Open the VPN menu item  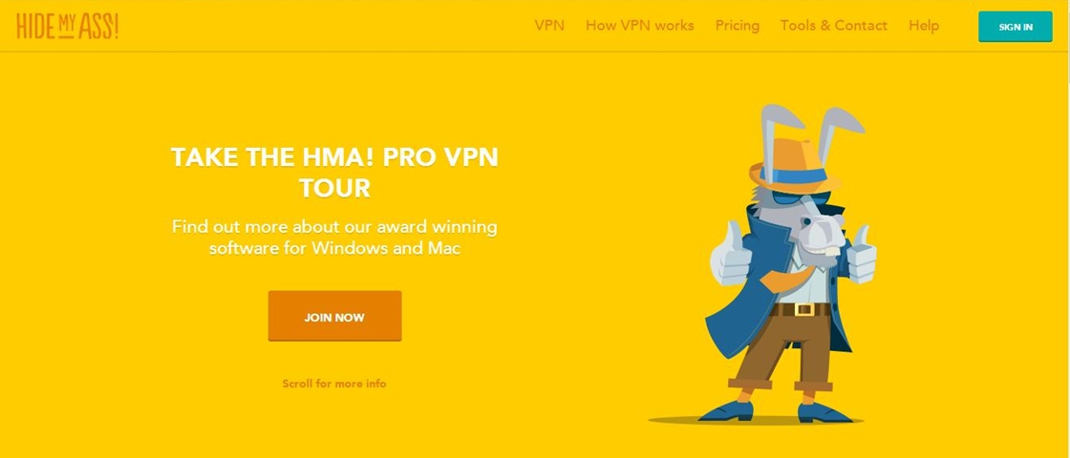549,26
